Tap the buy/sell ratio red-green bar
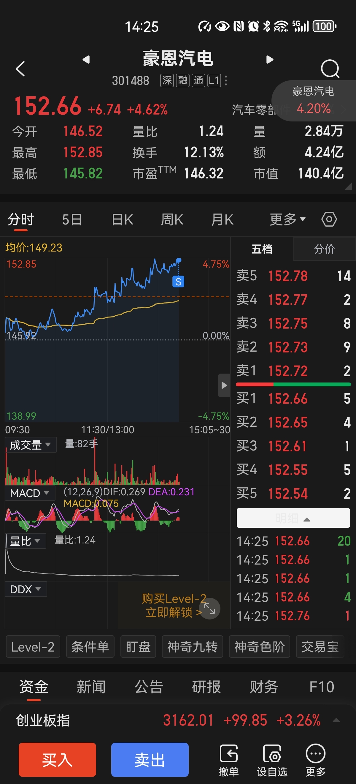This screenshot has height=784, width=356. click(293, 385)
